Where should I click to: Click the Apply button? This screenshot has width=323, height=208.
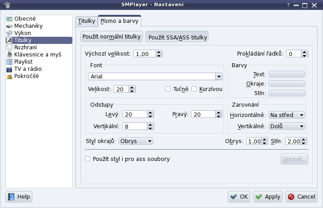click(268, 197)
